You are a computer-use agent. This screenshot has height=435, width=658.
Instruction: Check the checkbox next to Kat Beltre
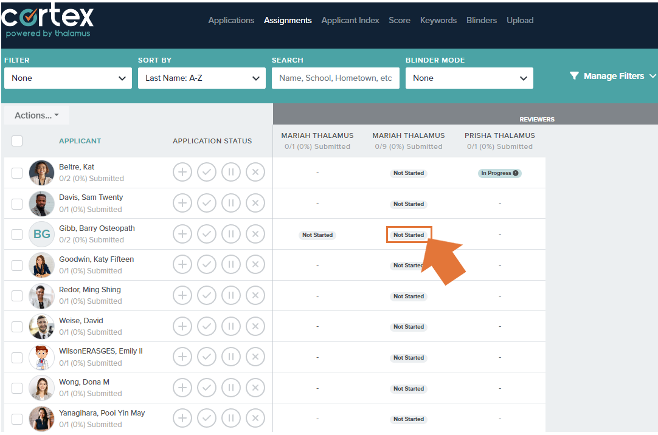point(17,172)
